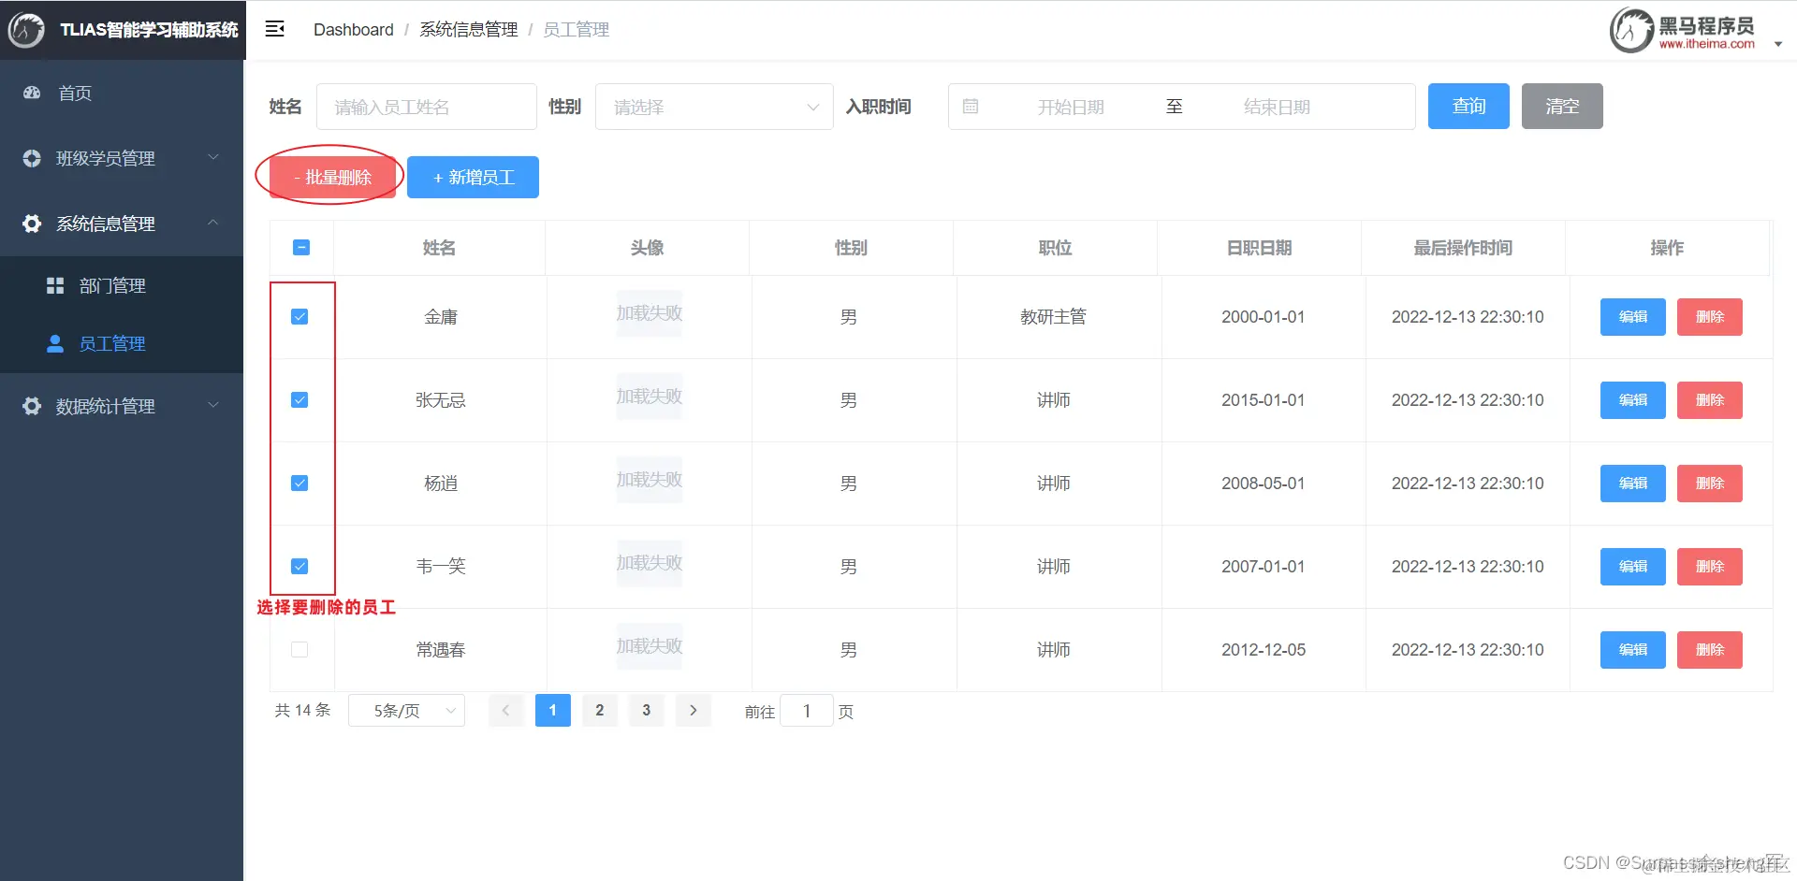Click the gear icon beside 数据统计管理
This screenshot has width=1797, height=881.
pos(32,406)
